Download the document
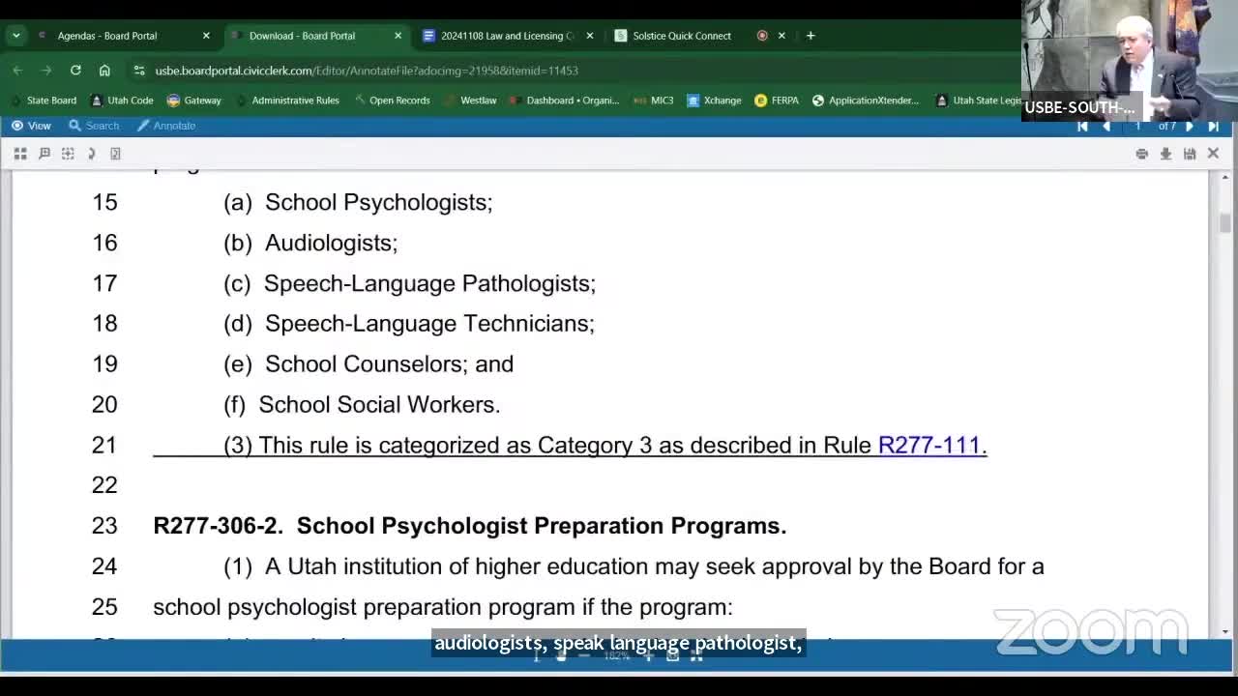1238x696 pixels. click(1165, 154)
